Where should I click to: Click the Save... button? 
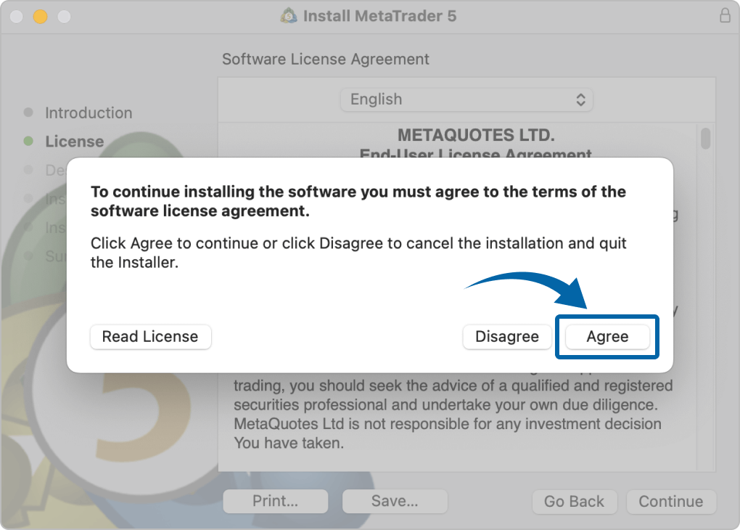click(395, 501)
